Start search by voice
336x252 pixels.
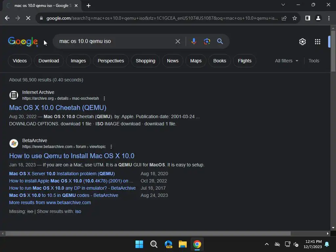pyautogui.click(x=194, y=41)
